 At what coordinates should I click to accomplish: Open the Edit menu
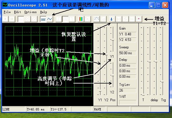coord(17,12)
